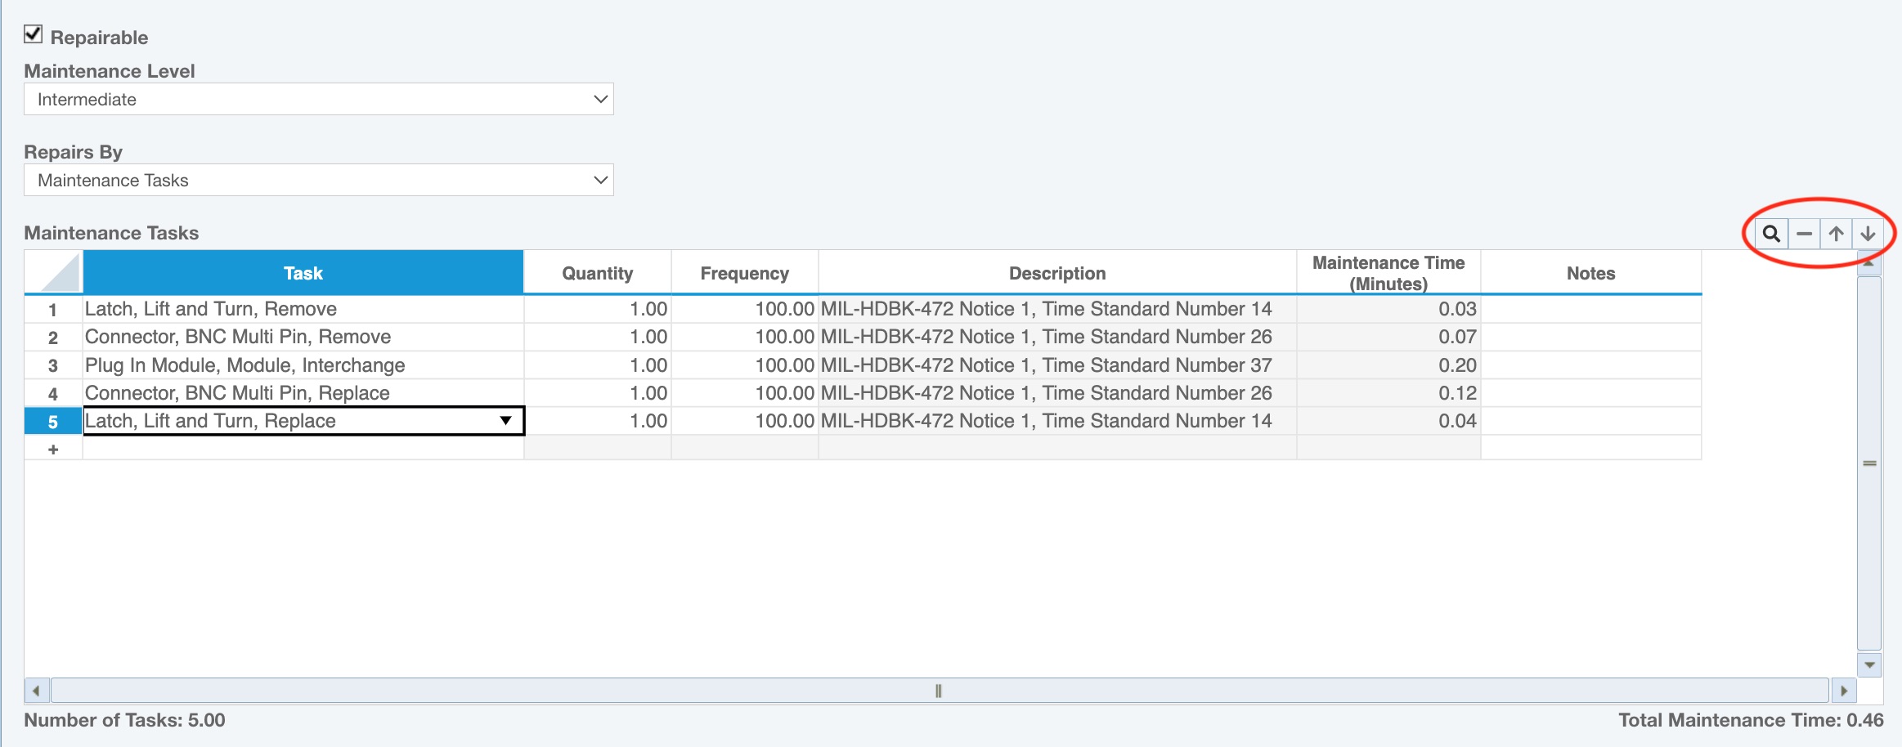This screenshot has height=747, width=1902.
Task: Click the down arrow to move task down
Action: [1868, 235]
